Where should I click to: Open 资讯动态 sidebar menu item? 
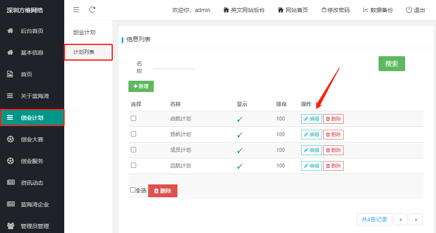(32, 183)
